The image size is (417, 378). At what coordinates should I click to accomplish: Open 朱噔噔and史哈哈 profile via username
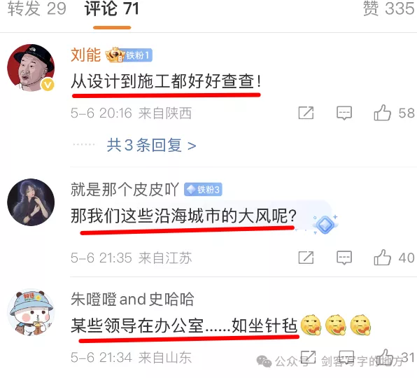tap(132, 299)
